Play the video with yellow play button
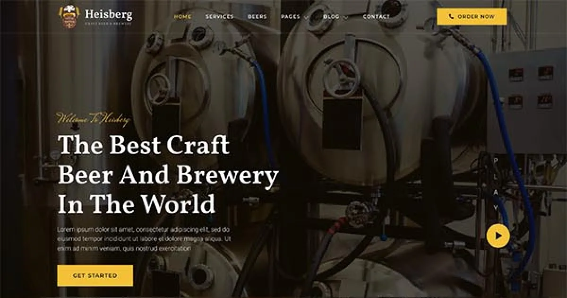567x298 pixels. (x=498, y=235)
